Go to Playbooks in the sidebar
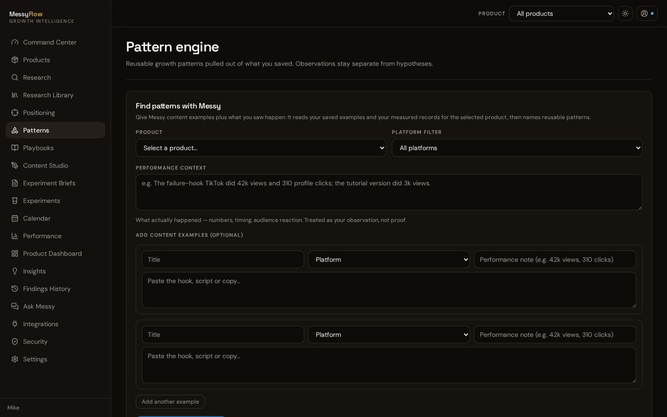Screen dimensions: 667x417 [55, 148]
